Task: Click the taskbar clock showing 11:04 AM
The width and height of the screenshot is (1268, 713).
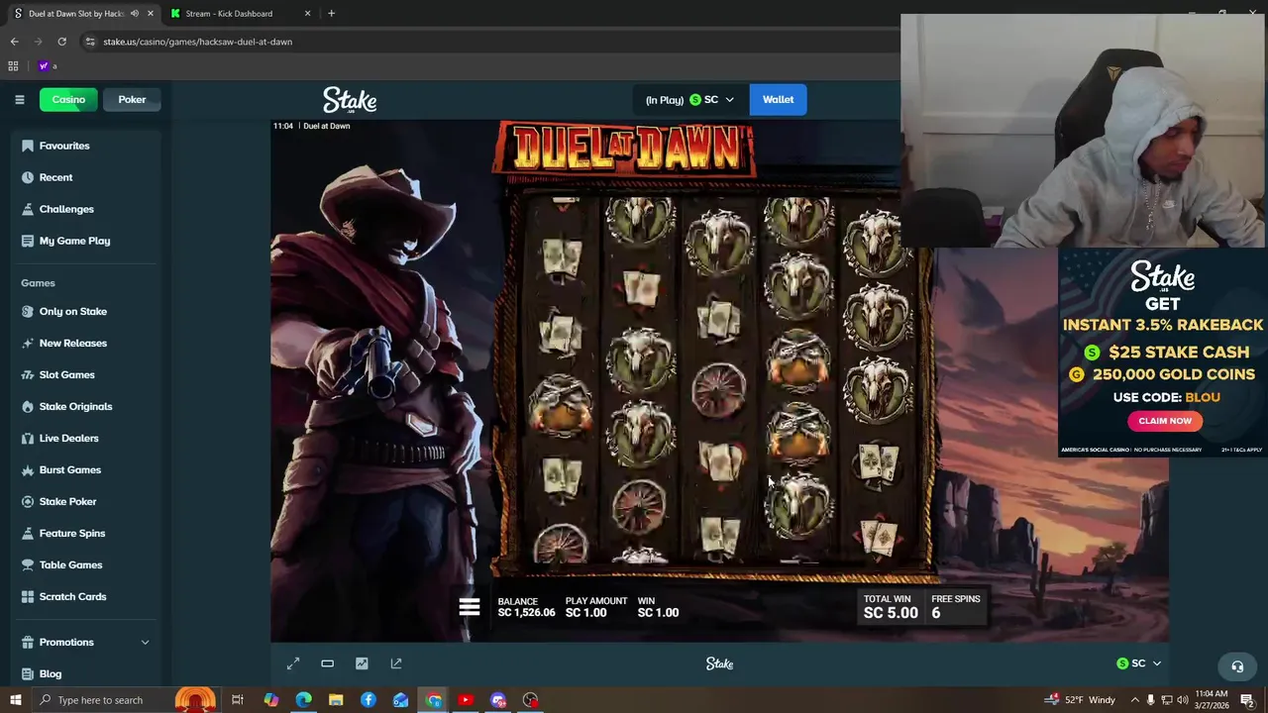Action: [x=1210, y=700]
